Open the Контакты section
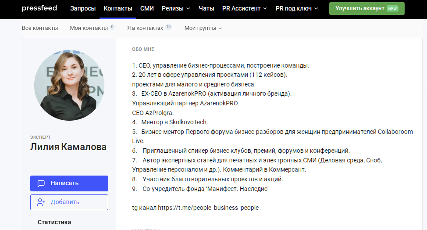Screen dimensions: 427x230 coord(118,8)
